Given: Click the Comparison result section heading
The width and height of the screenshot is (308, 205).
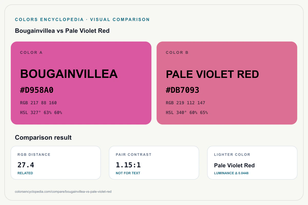Looking at the screenshot, I should (x=43, y=138).
